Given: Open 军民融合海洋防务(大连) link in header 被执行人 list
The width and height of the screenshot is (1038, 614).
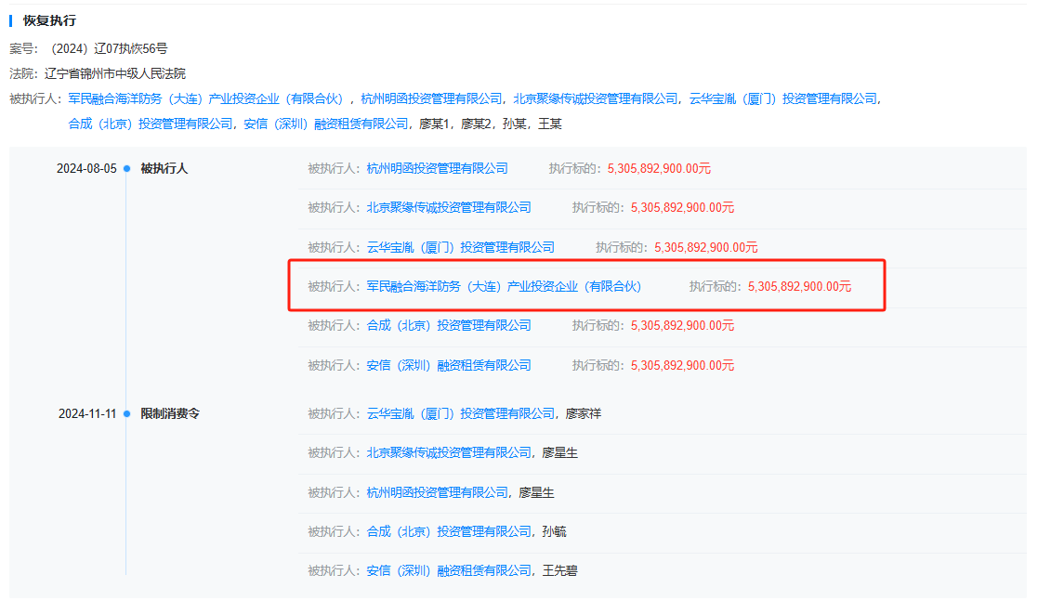Looking at the screenshot, I should click(x=205, y=98).
